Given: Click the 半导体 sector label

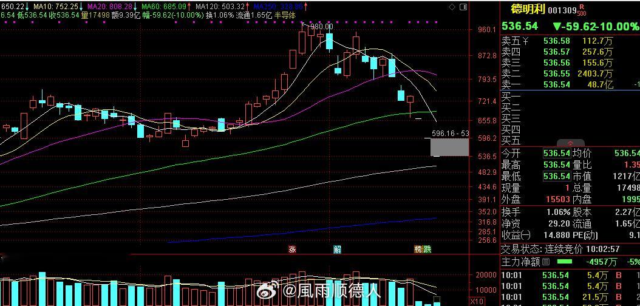Looking at the screenshot, I should [x=285, y=15].
